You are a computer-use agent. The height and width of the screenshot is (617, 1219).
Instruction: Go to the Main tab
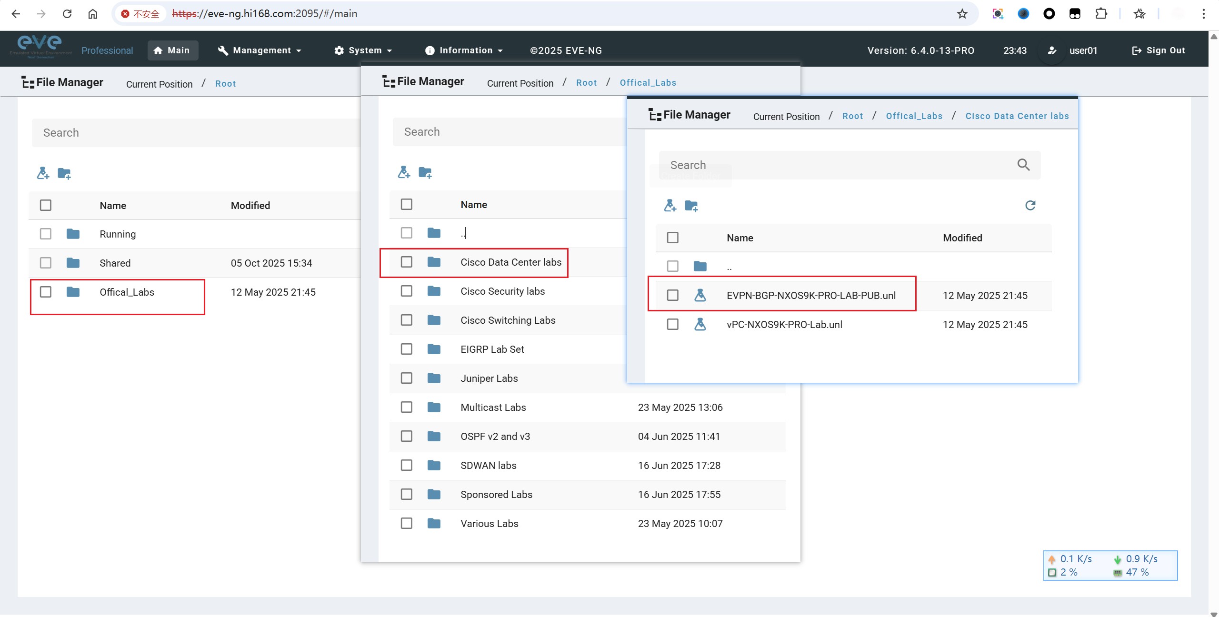pyautogui.click(x=172, y=50)
